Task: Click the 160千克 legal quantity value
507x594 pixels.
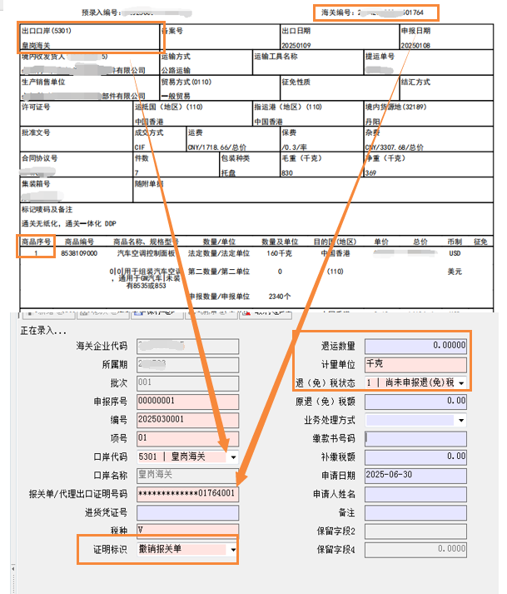Action: pyautogui.click(x=280, y=253)
